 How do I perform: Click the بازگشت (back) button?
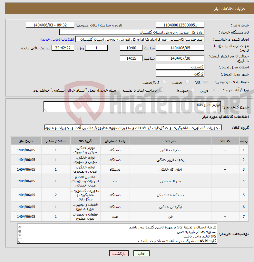coord(119,253)
